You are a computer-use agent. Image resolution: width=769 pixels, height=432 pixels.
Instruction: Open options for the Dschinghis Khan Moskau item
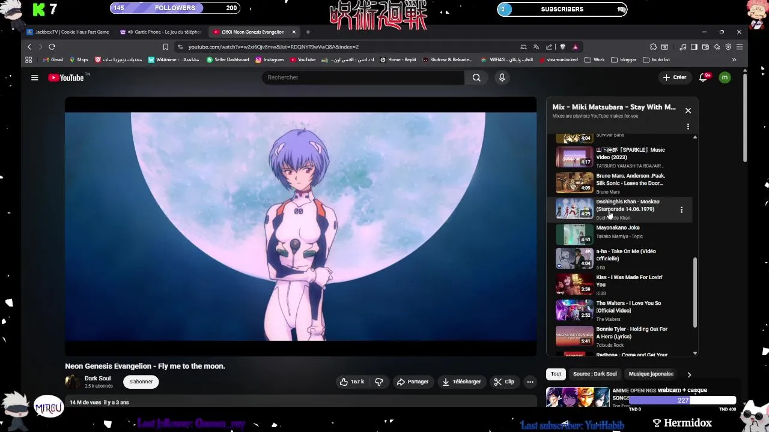681,210
